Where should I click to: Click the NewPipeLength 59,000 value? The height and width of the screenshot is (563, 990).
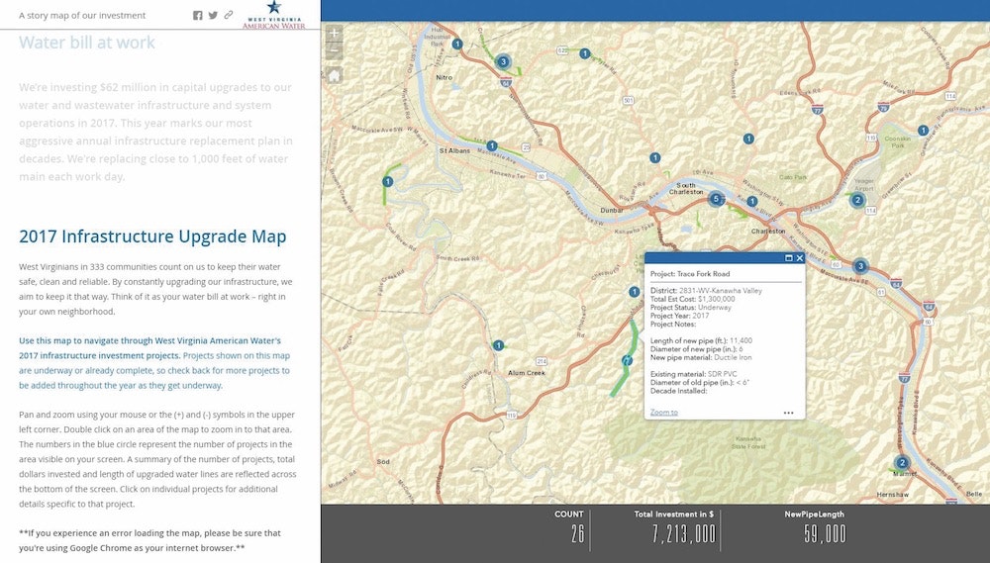pyautogui.click(x=825, y=534)
